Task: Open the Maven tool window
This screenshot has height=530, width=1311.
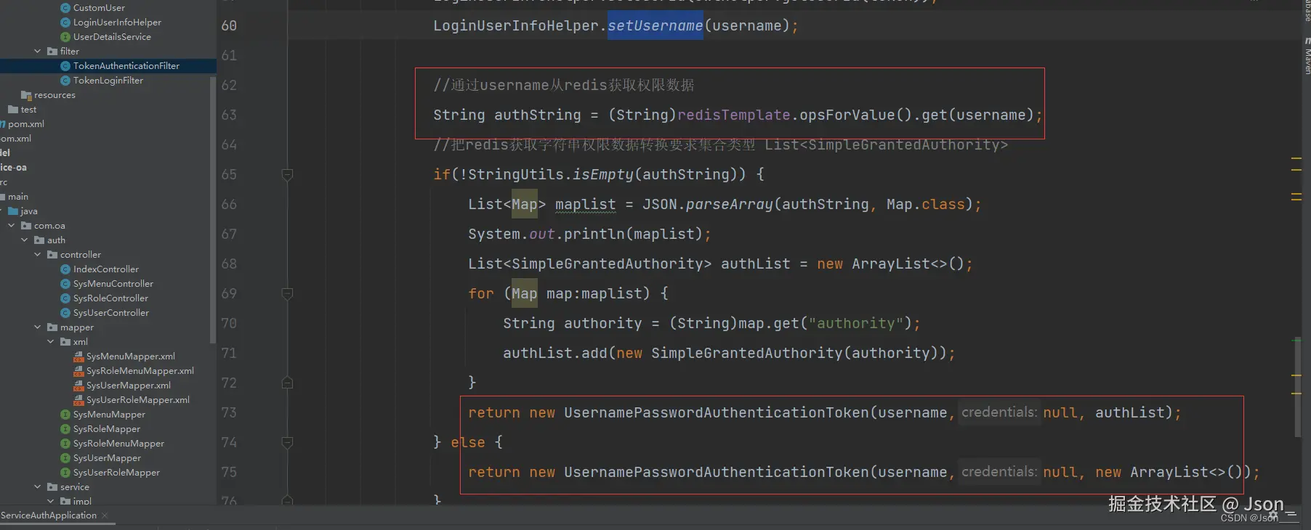Action: [1307, 57]
